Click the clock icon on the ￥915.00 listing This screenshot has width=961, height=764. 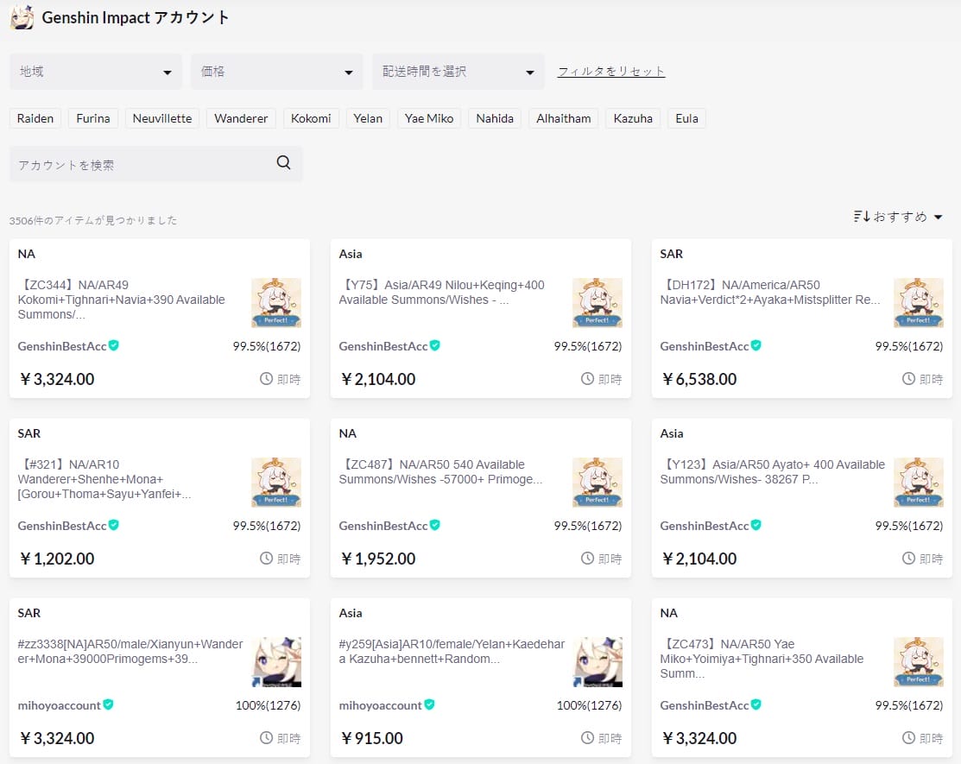click(x=587, y=738)
